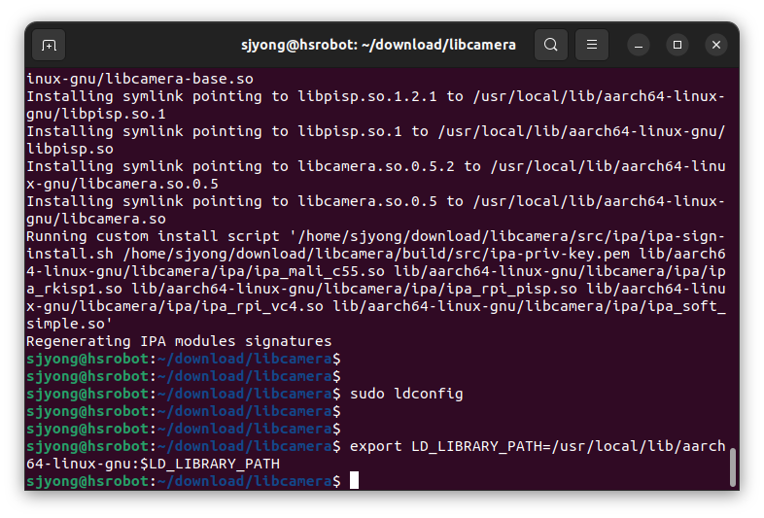Click the "simple.so'" line

point(70,324)
